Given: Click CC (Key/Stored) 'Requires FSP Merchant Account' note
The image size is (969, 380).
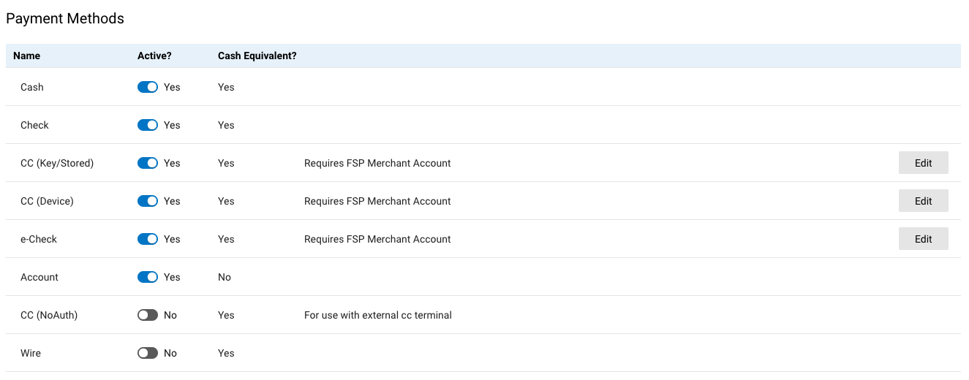Looking at the screenshot, I should (377, 163).
